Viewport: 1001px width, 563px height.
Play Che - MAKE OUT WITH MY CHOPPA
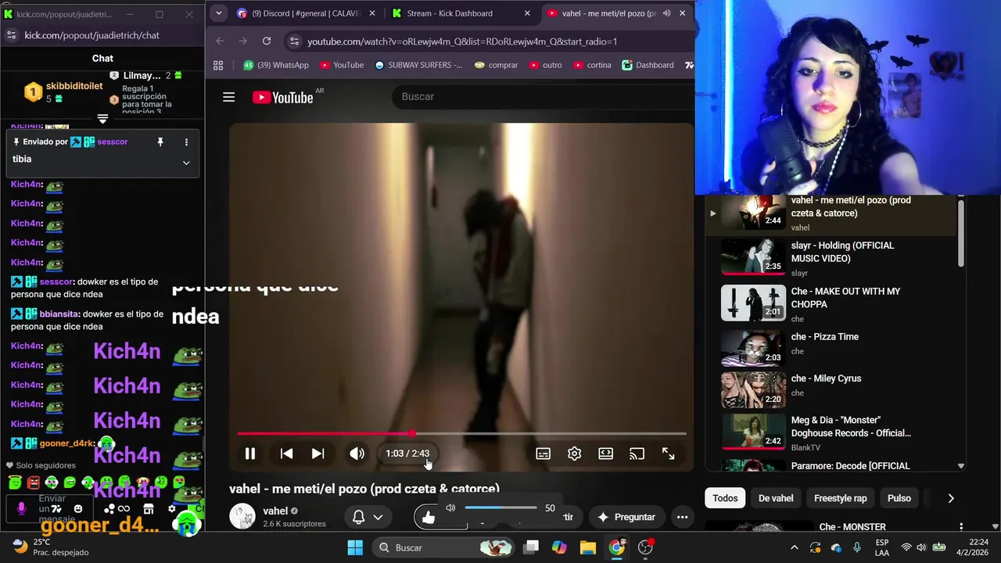coord(831,303)
